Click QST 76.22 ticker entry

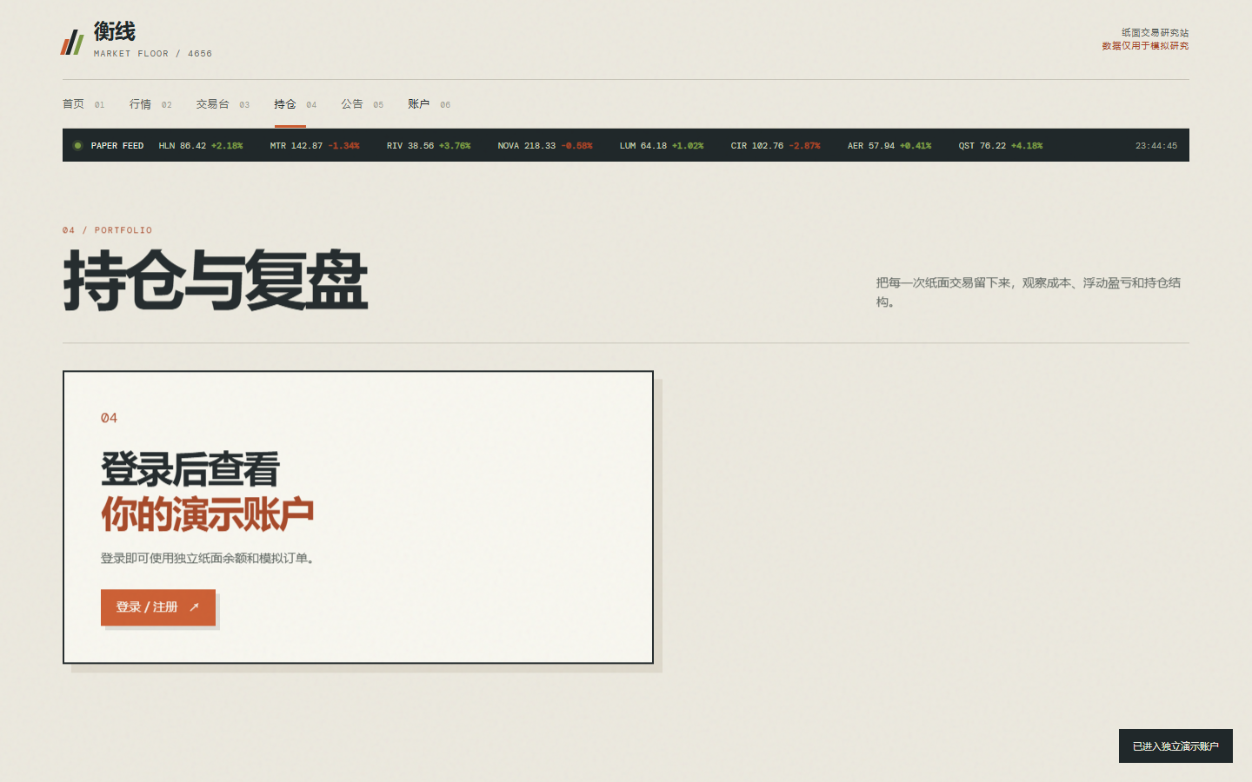pos(1001,146)
